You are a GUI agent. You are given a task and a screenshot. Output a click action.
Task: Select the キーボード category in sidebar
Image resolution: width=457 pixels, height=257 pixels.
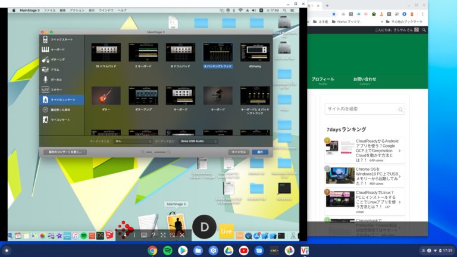(x=61, y=49)
